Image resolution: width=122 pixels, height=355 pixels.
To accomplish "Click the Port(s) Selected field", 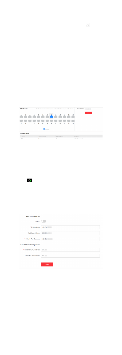I will coord(88,109).
